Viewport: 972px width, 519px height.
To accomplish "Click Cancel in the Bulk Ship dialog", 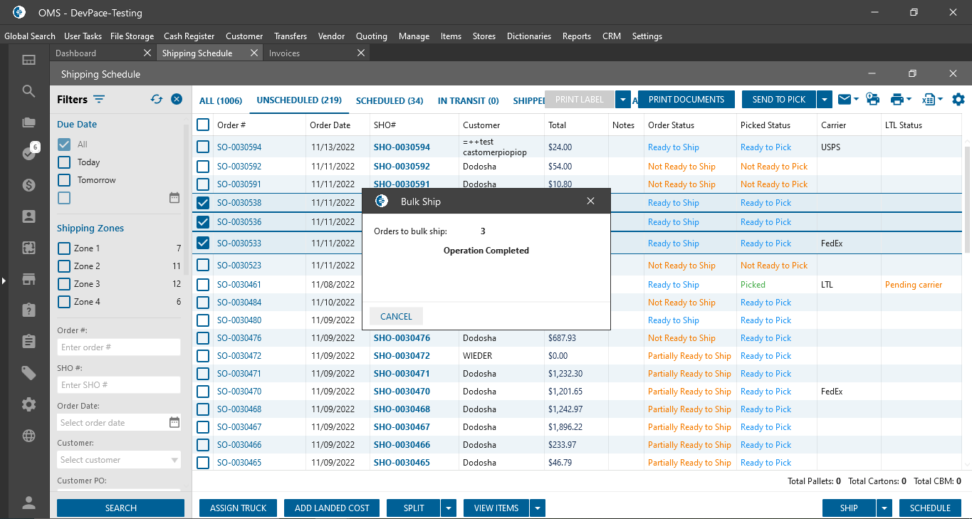I will click(x=396, y=317).
